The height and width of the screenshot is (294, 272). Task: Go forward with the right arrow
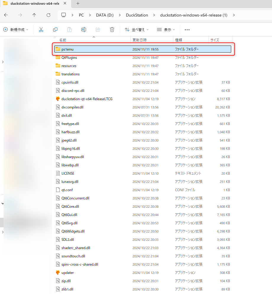20,15
